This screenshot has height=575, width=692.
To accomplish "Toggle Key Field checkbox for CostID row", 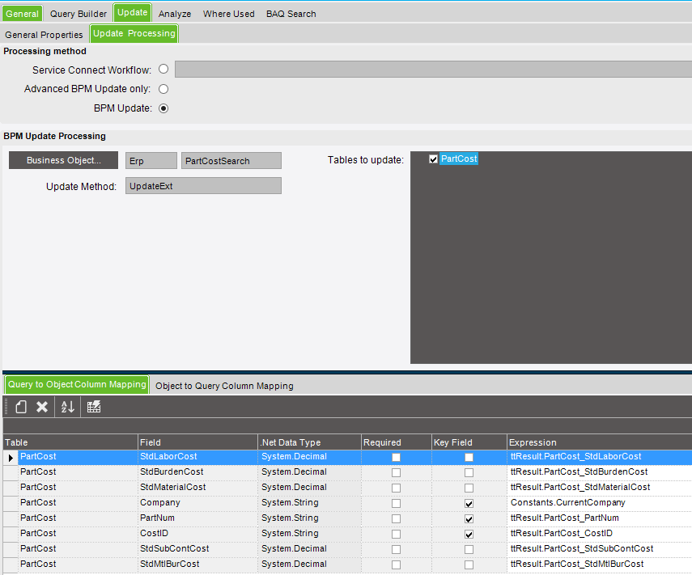I will pyautogui.click(x=469, y=535).
